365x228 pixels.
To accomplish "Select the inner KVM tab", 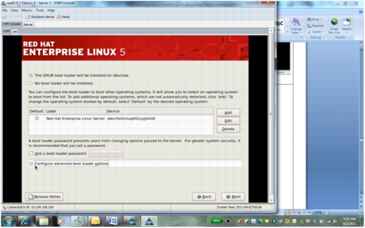I will [x=6, y=31].
